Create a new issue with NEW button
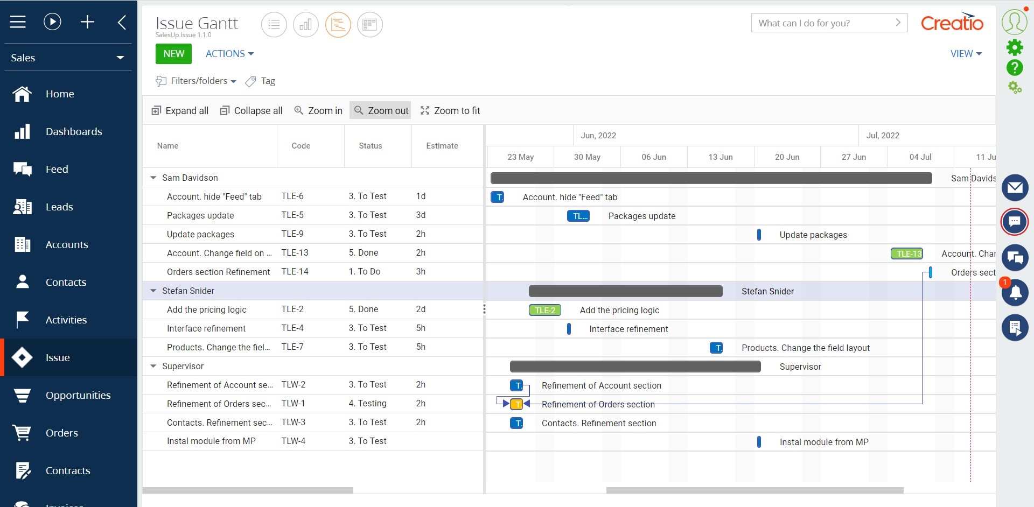This screenshot has width=1034, height=507. (173, 53)
